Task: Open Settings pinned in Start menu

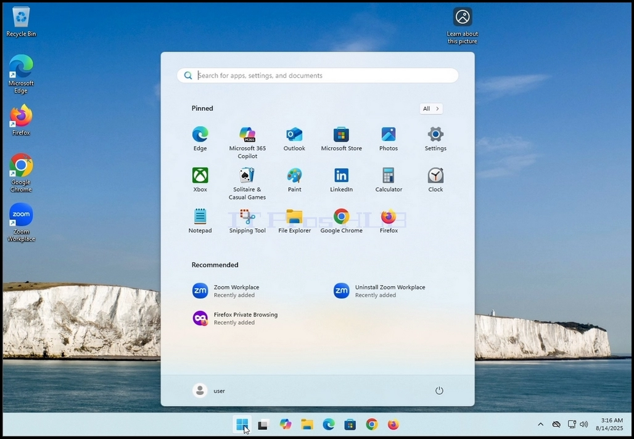Action: tap(435, 139)
